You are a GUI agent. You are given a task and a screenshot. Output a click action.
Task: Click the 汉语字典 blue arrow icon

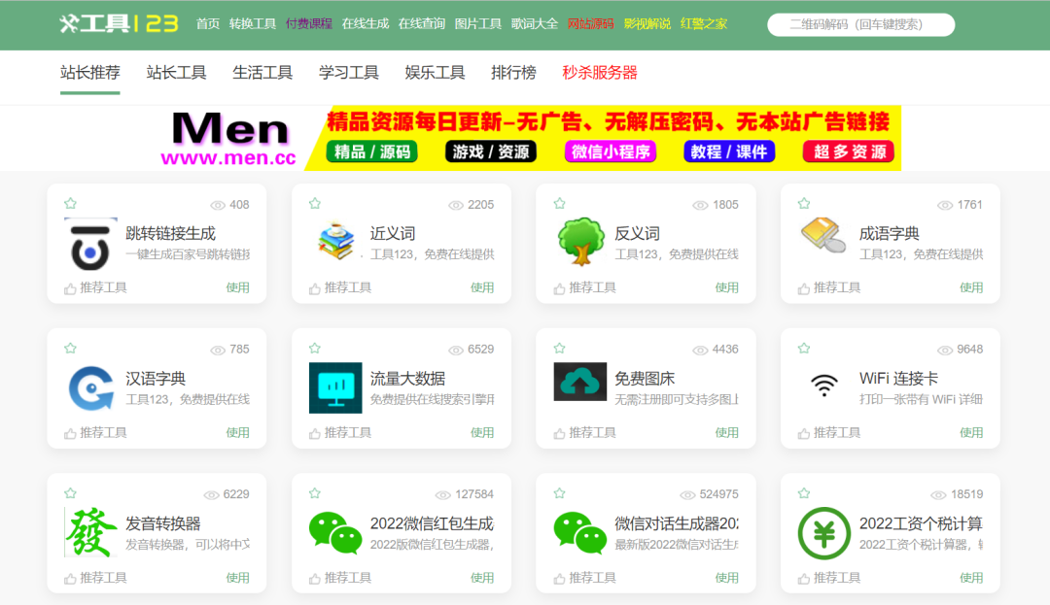click(89, 385)
